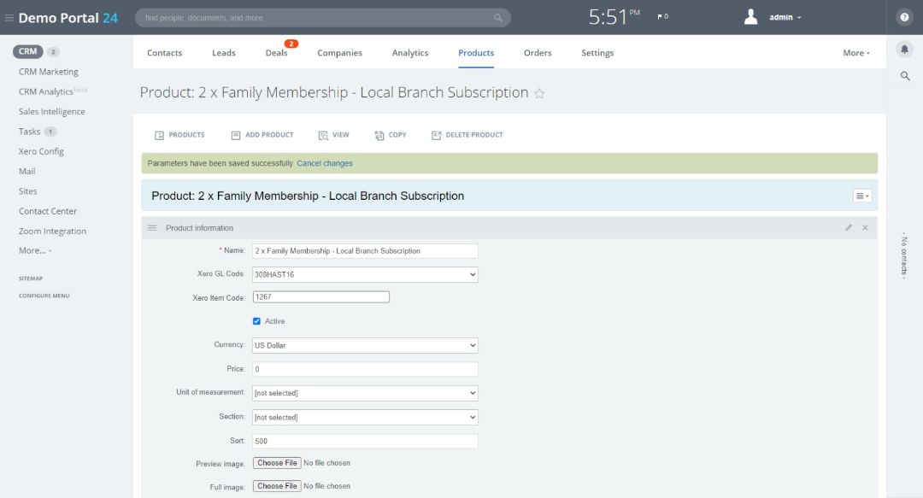This screenshot has height=498, width=923.
Task: Expand the Currency dropdown showing US Dollar
Action: point(365,345)
